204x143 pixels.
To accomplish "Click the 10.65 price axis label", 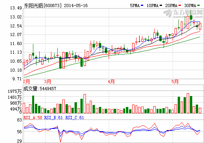I will 16,61.
